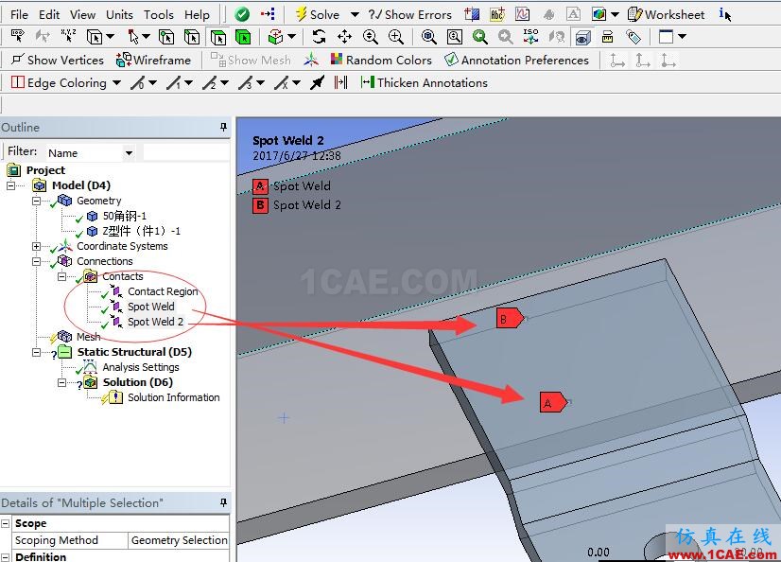Open the Solve dropdown arrow
Image resolution: width=781 pixels, height=562 pixels.
355,15
